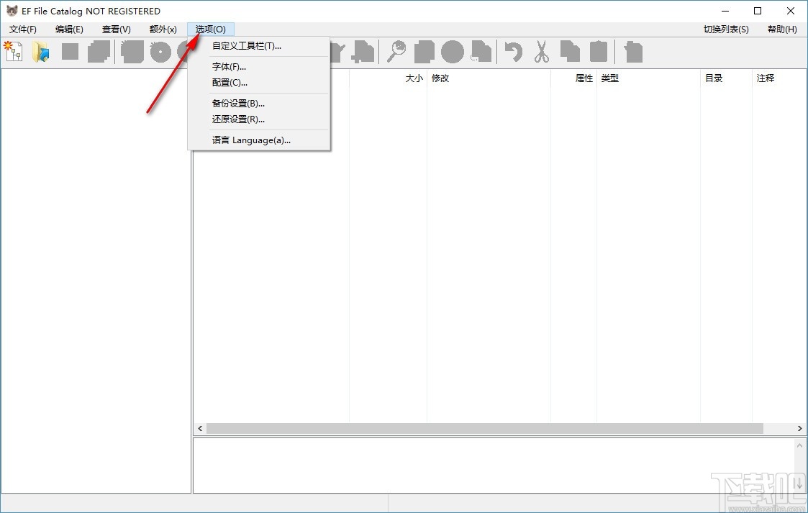Click the paste toolbar icon
The height and width of the screenshot is (513, 808).
coord(598,51)
